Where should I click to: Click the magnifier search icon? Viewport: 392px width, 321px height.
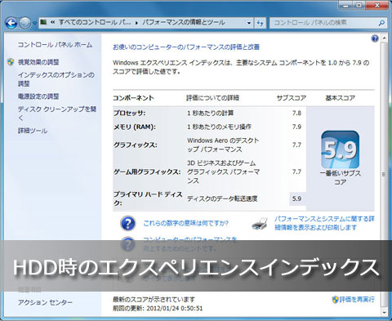381,23
